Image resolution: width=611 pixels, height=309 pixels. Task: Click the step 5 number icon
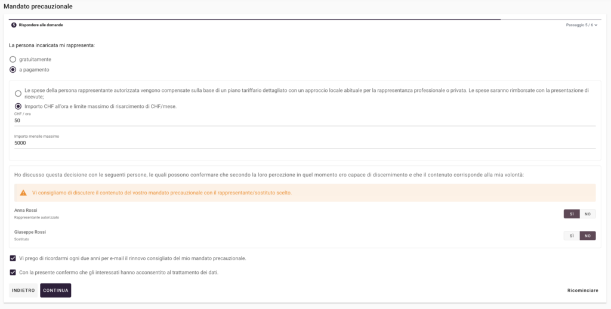[x=14, y=25]
